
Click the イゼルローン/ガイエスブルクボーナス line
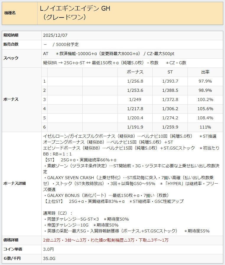pos(130,136)
